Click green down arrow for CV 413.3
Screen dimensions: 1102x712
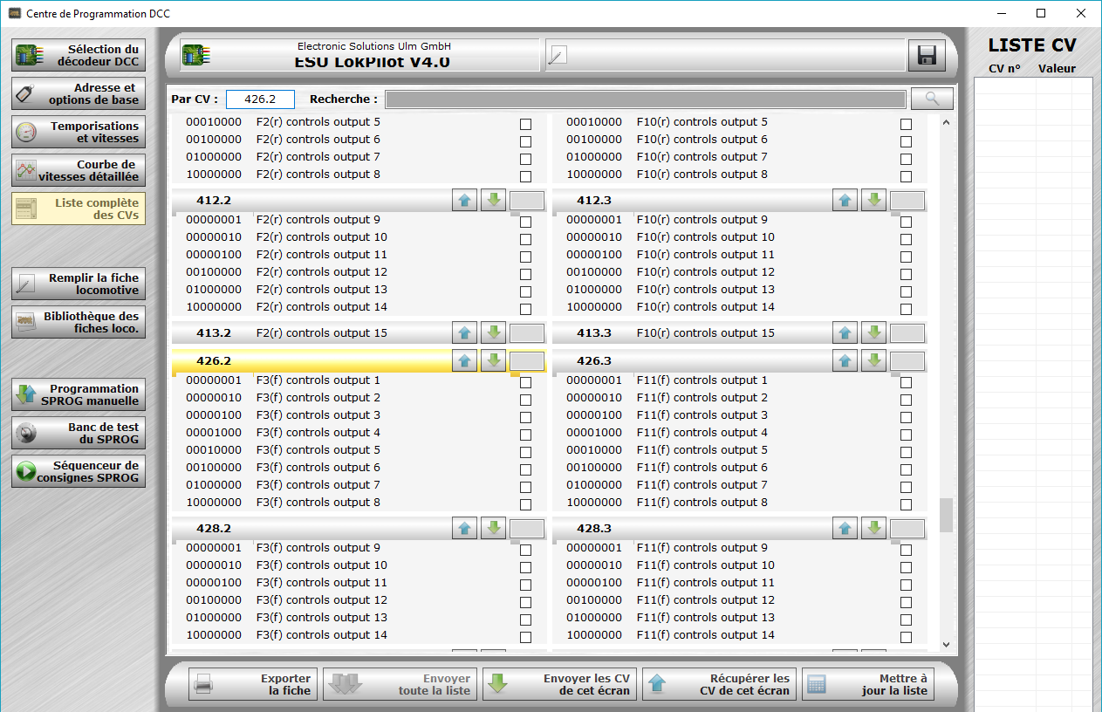tap(873, 333)
